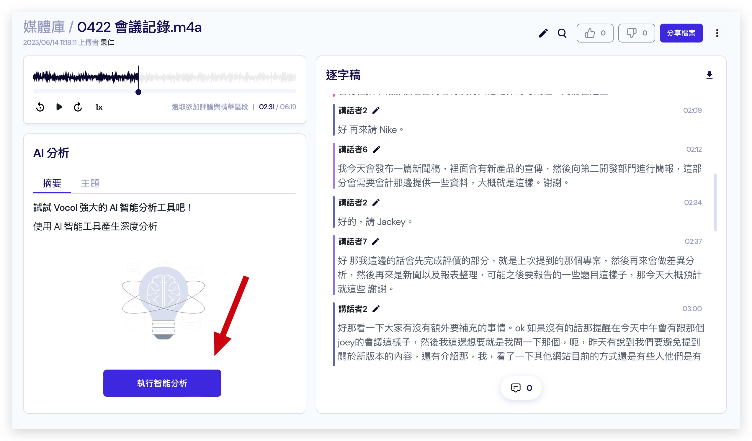Switch to the 主題 tab
This screenshot has width=752, height=441.
pyautogui.click(x=90, y=183)
